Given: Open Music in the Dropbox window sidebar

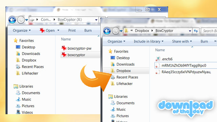Looking at the screenshot, I should (121, 109).
